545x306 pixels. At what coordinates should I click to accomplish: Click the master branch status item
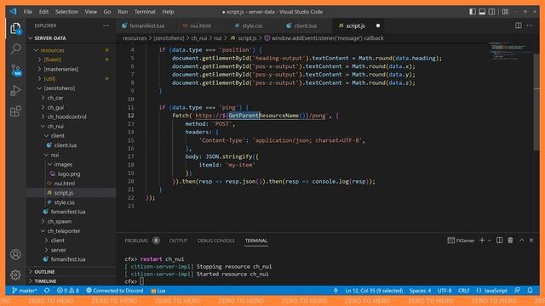[25, 291]
